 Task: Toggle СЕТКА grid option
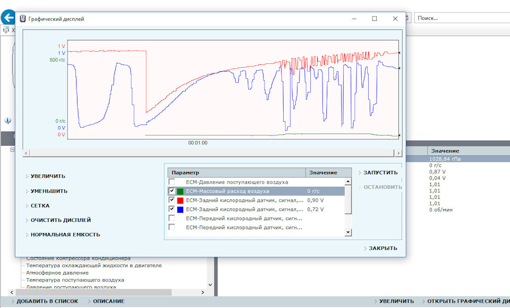coord(40,206)
